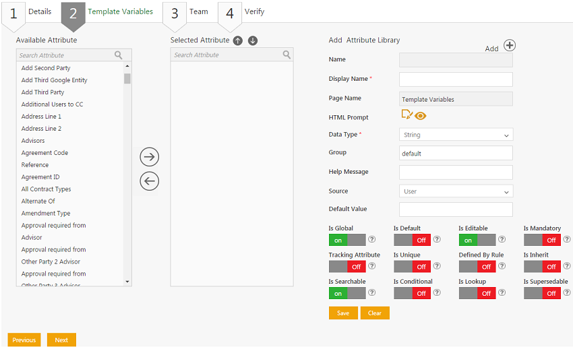The image size is (573, 349).
Task: Open the Data Type dropdown
Action: tap(456, 135)
